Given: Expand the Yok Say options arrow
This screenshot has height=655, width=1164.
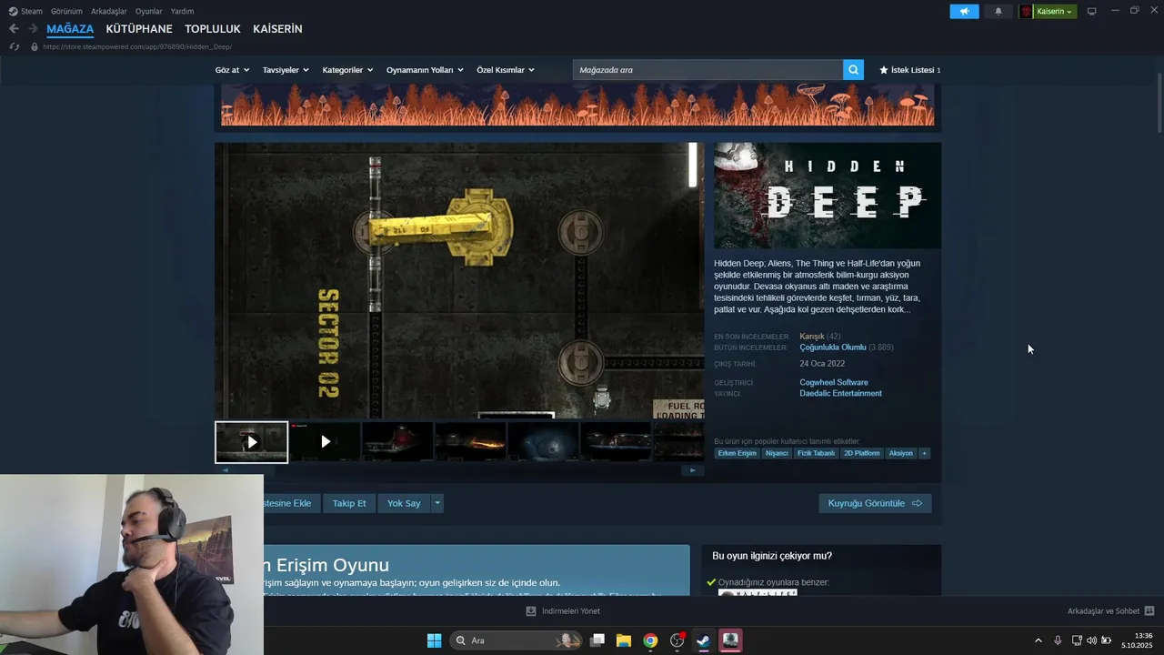Looking at the screenshot, I should pyautogui.click(x=437, y=503).
